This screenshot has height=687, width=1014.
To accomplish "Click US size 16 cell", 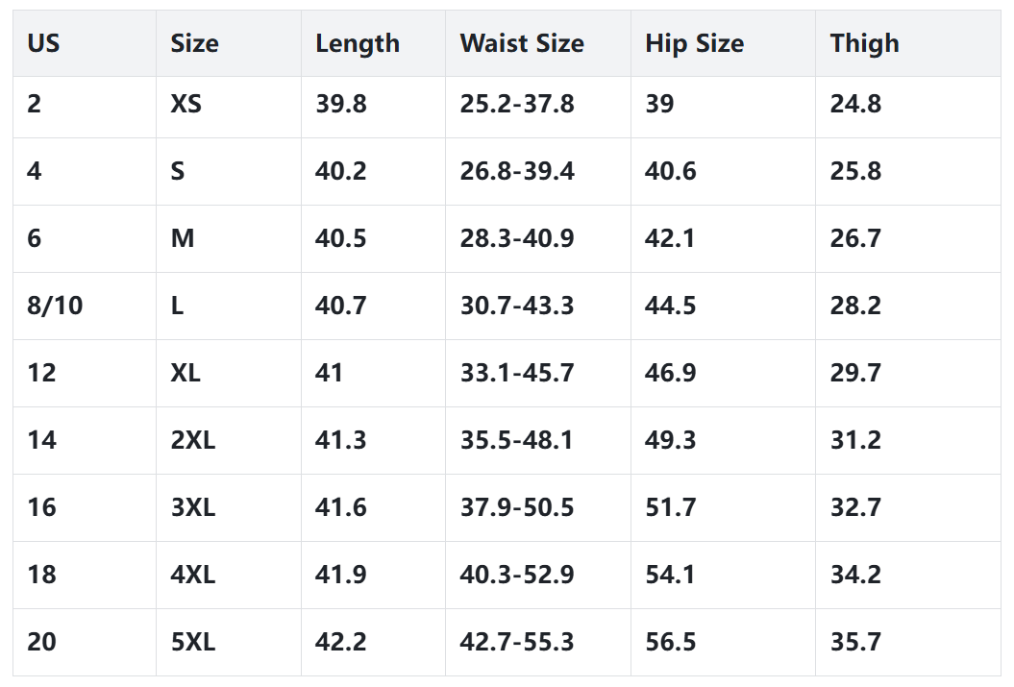I will pyautogui.click(x=42, y=507).
